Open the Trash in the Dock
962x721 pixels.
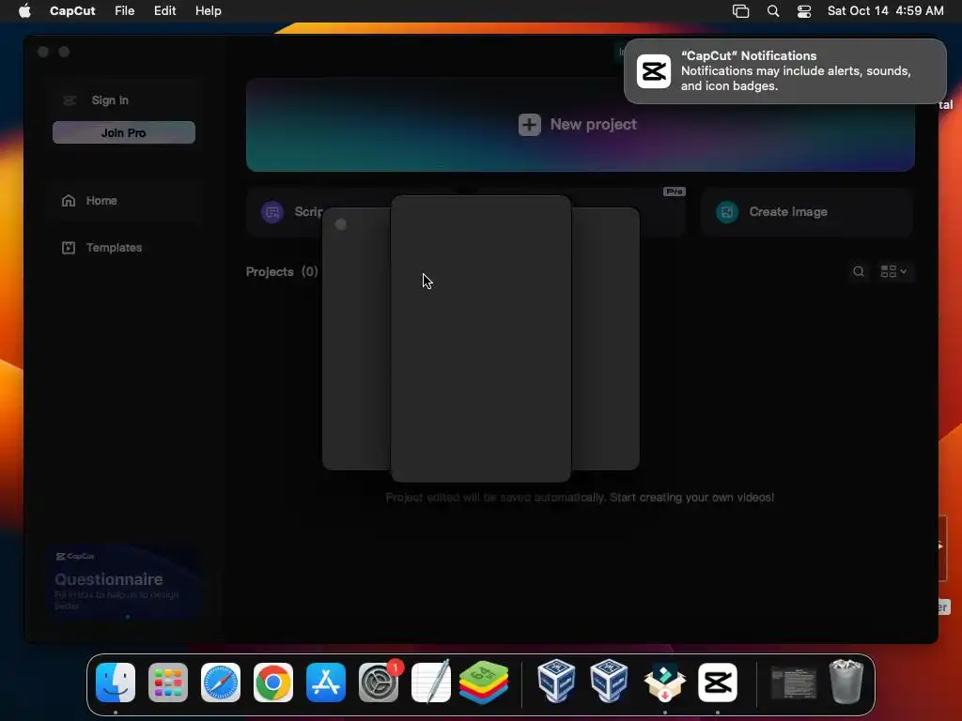point(846,682)
